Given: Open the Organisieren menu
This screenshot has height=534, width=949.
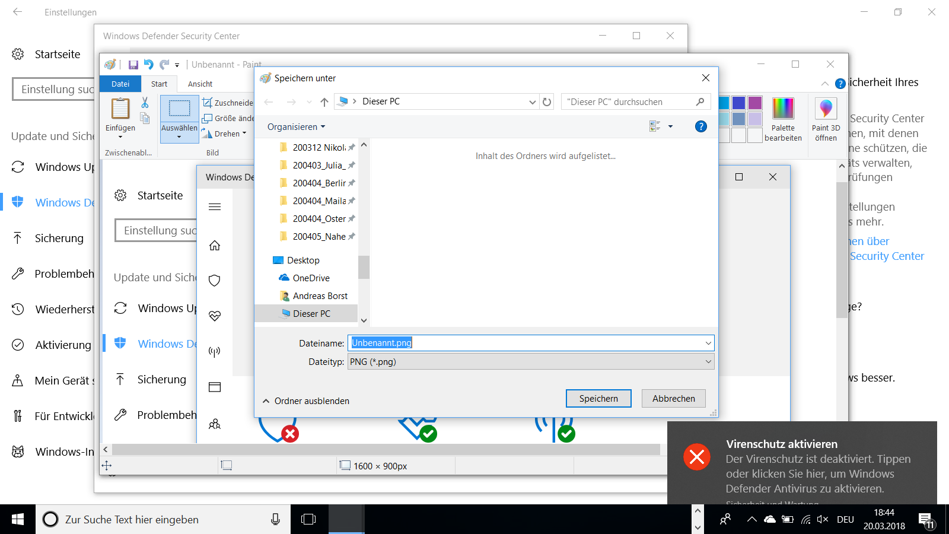Looking at the screenshot, I should point(296,127).
